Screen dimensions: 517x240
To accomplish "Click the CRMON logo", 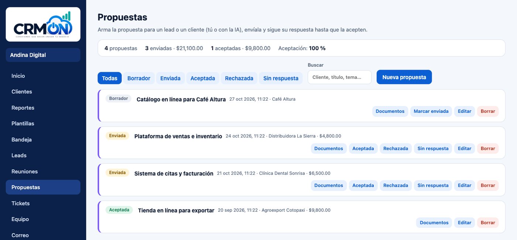I will (x=43, y=24).
